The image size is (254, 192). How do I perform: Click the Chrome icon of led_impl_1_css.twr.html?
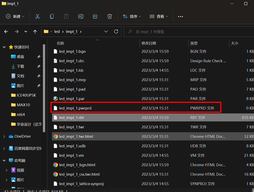click(55, 174)
